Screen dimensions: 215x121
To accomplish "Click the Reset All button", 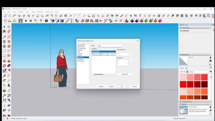I will point(125,74).
